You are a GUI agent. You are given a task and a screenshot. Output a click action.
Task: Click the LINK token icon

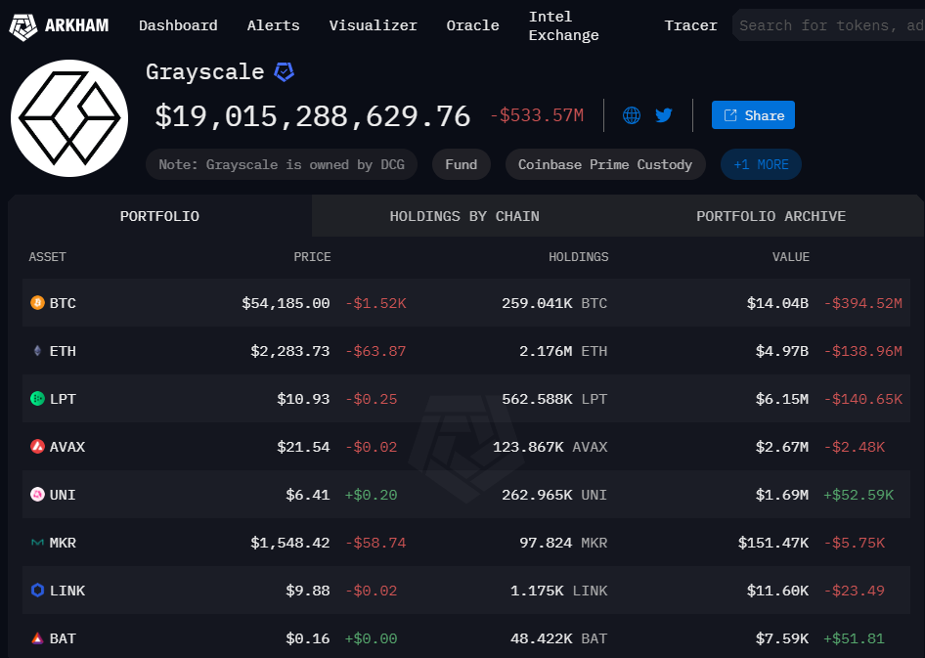pyautogui.click(x=38, y=591)
